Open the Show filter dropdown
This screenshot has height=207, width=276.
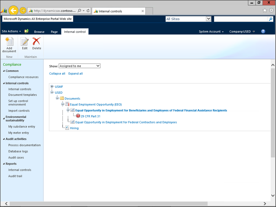pyautogui.click(x=79, y=66)
